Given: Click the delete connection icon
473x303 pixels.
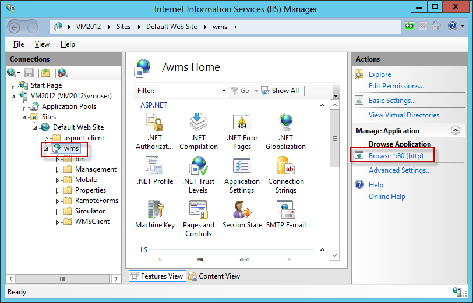Looking at the screenshot, I should (62, 73).
